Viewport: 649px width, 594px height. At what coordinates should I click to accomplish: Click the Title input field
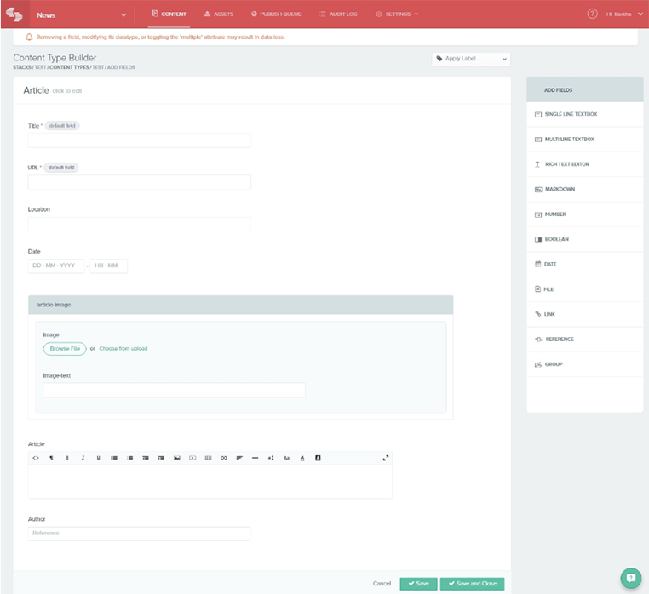point(139,140)
